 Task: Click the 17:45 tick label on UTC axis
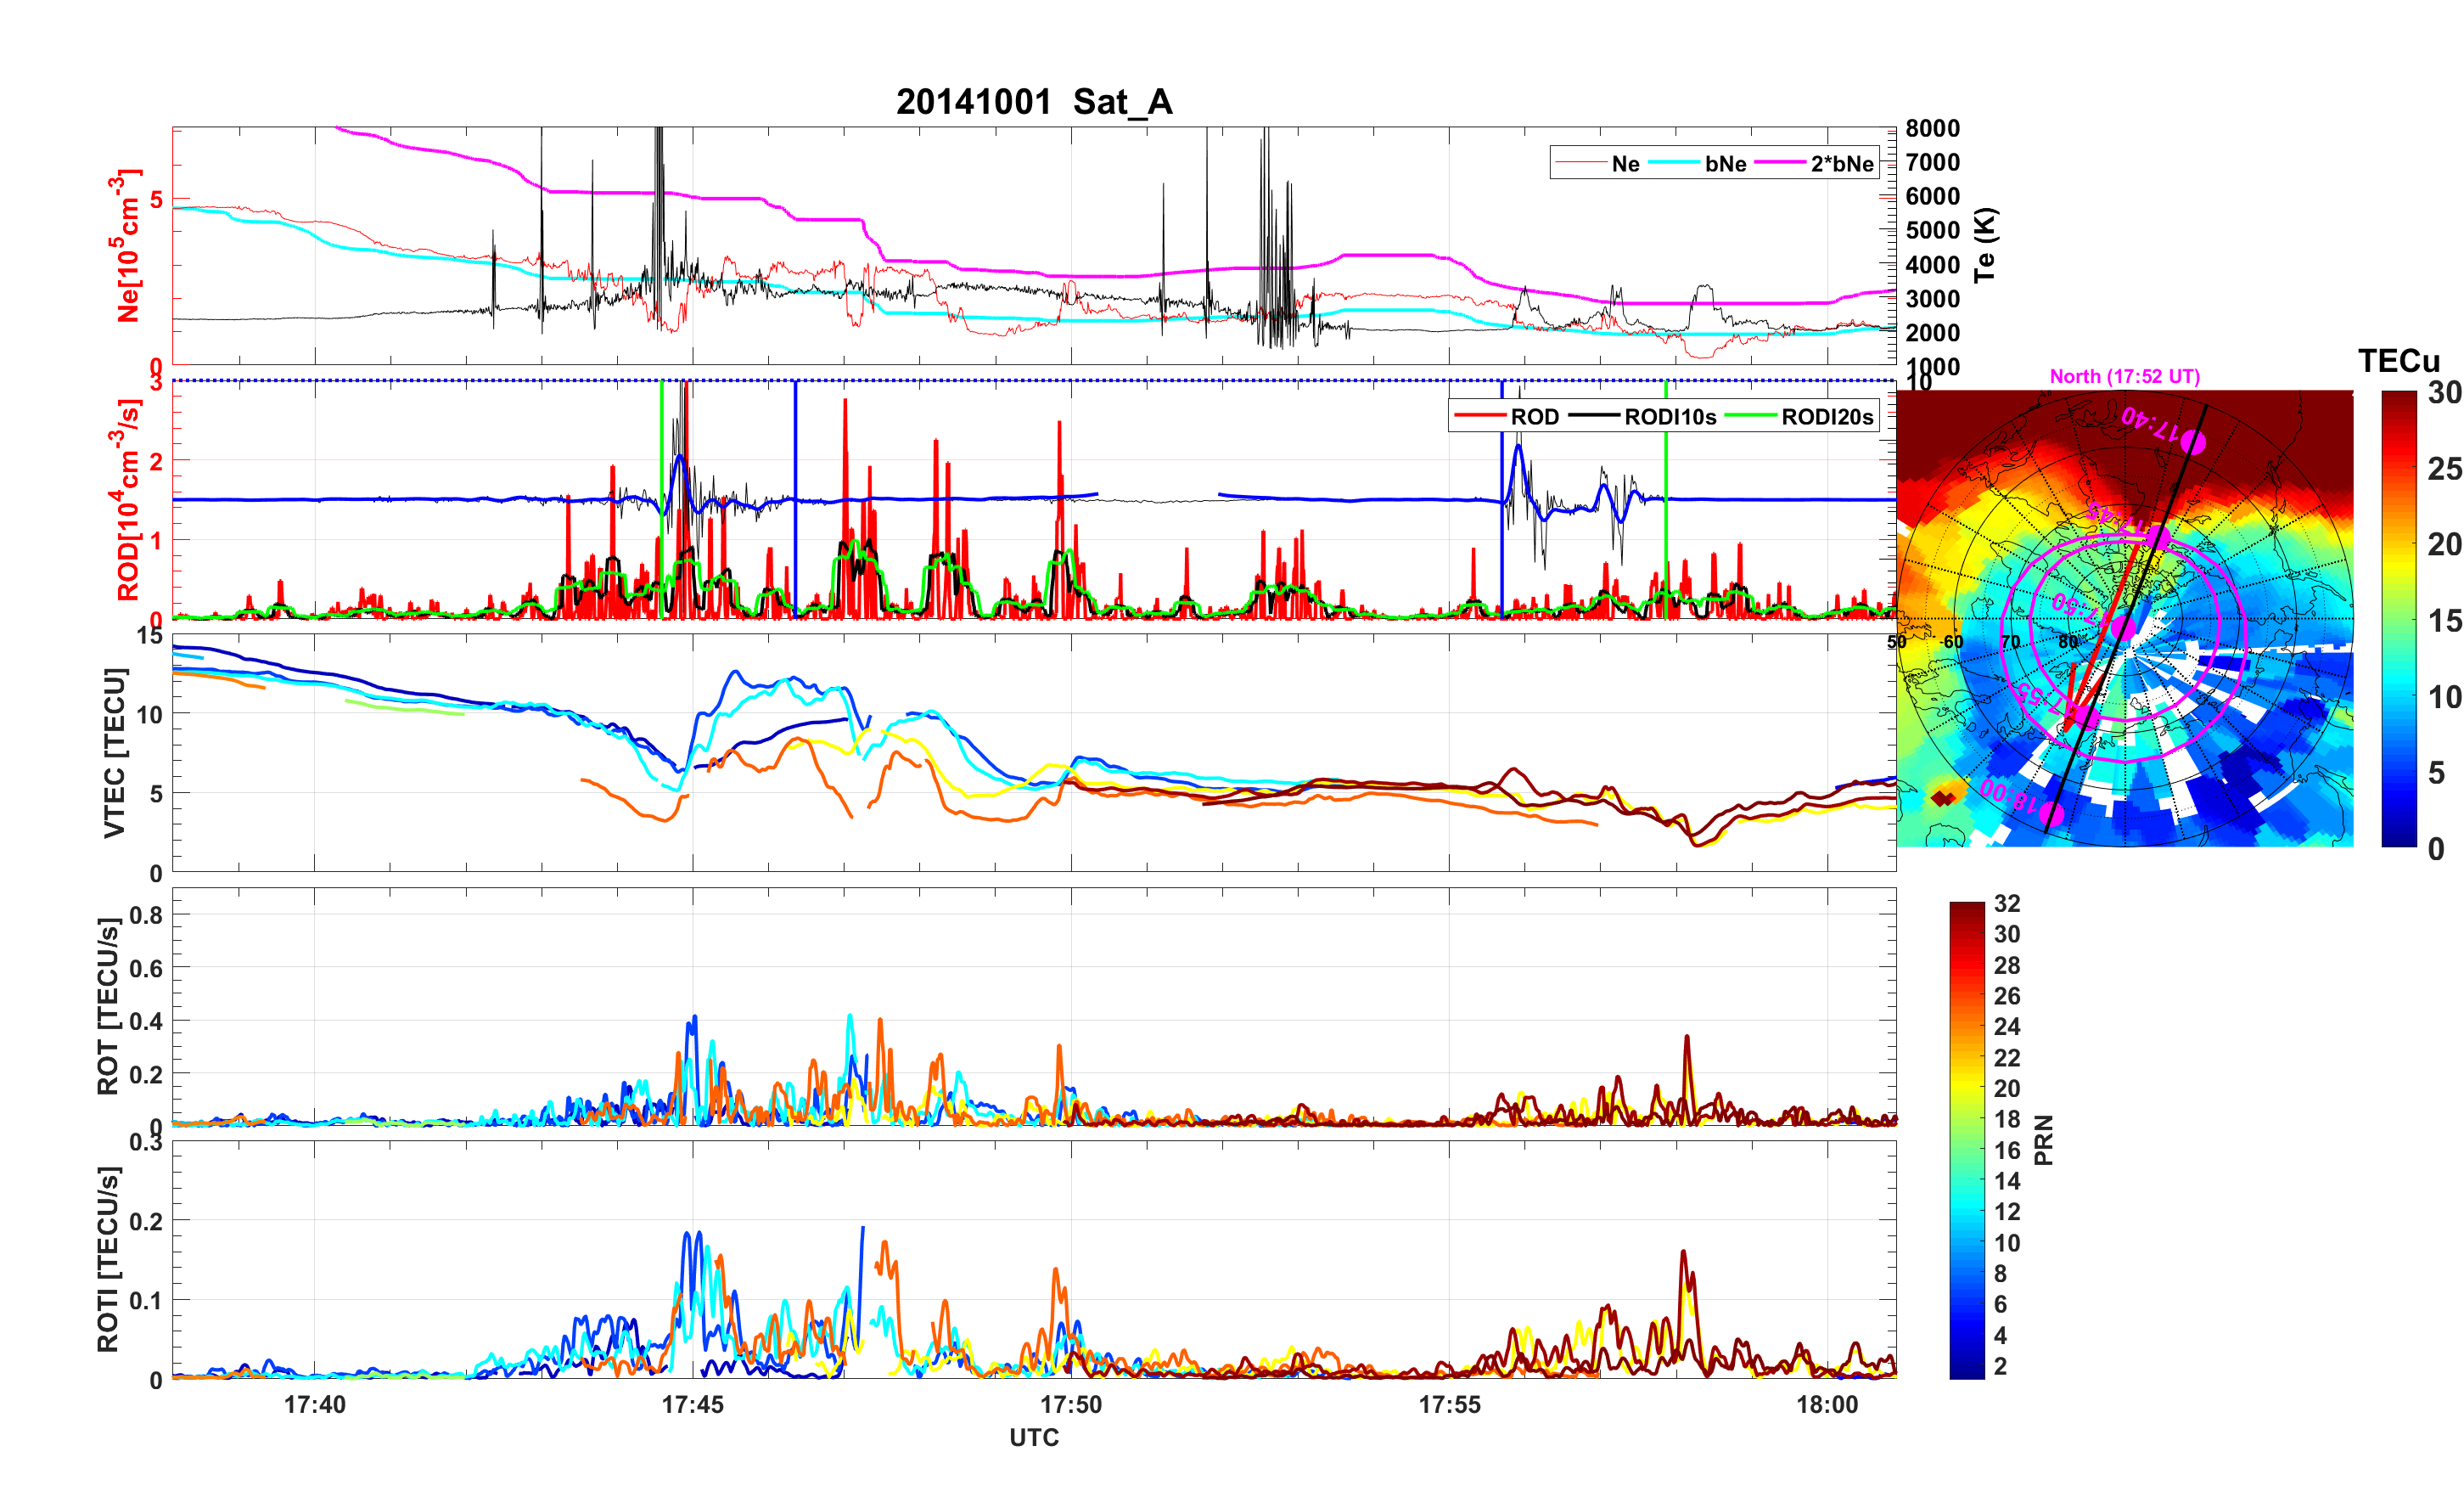click(x=692, y=1405)
